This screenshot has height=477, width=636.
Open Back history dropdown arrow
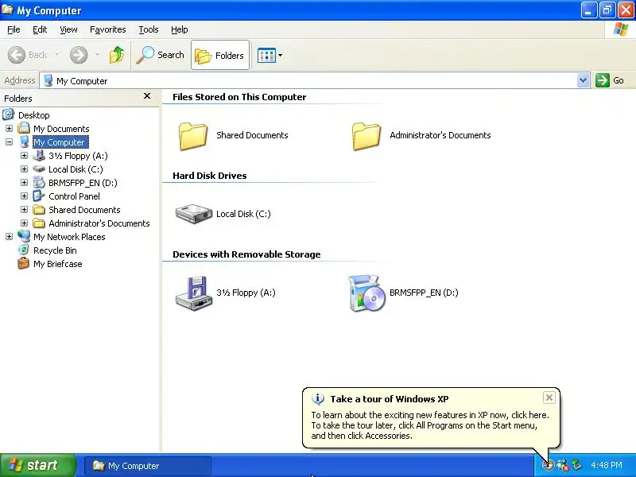tap(56, 54)
